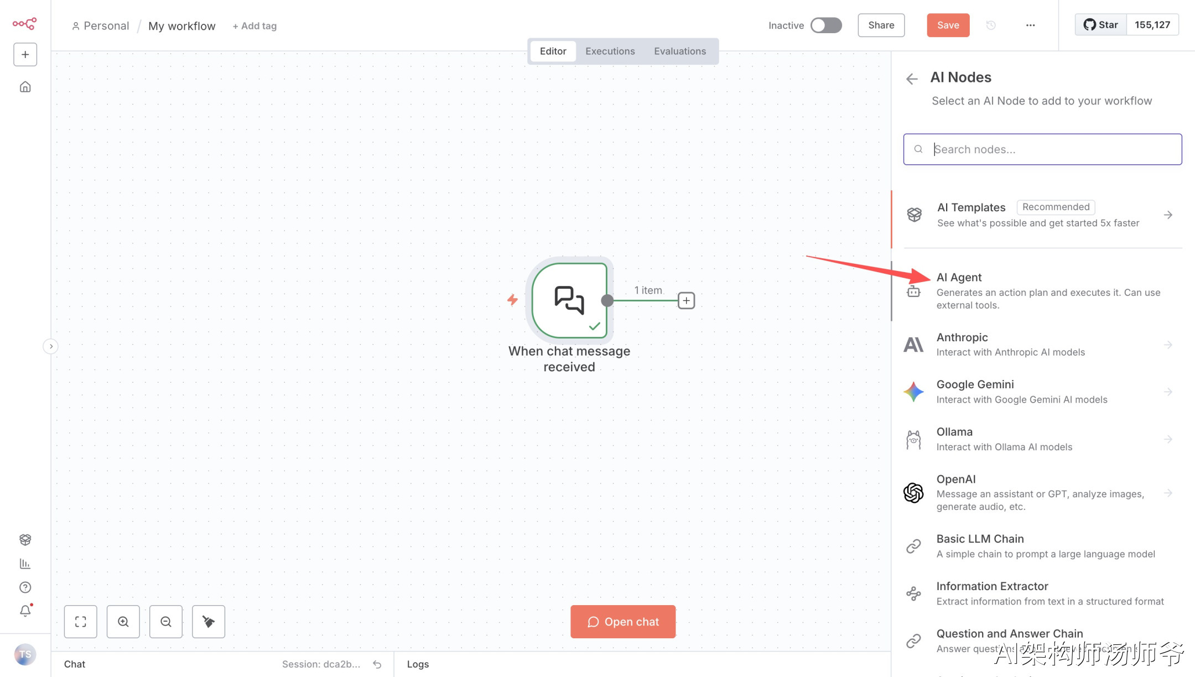The height and width of the screenshot is (677, 1195).
Task: Click the notifications bell icon
Action: [25, 611]
